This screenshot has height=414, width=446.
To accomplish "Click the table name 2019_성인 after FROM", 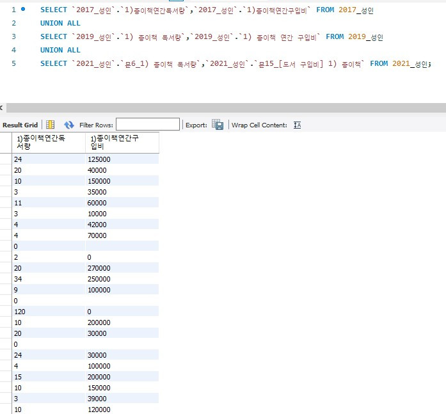I will coord(365,36).
